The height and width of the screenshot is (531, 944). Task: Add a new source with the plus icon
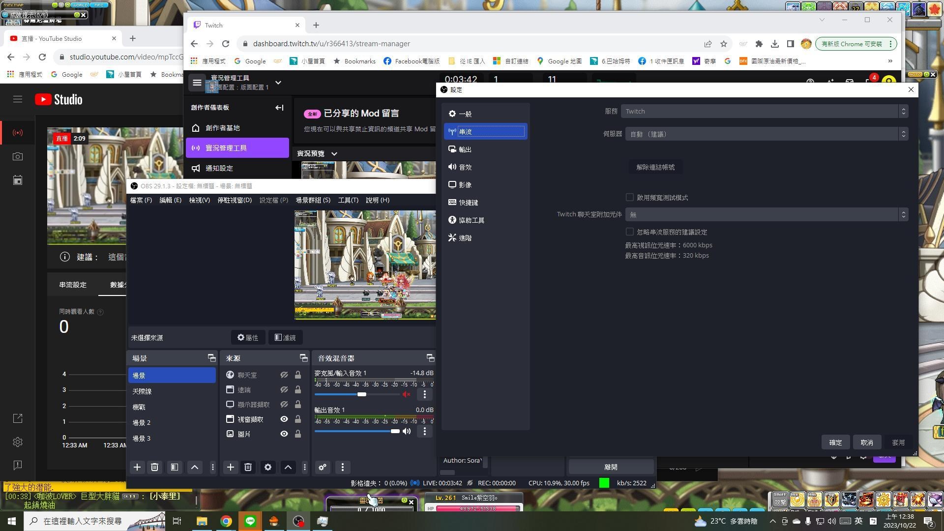(230, 467)
